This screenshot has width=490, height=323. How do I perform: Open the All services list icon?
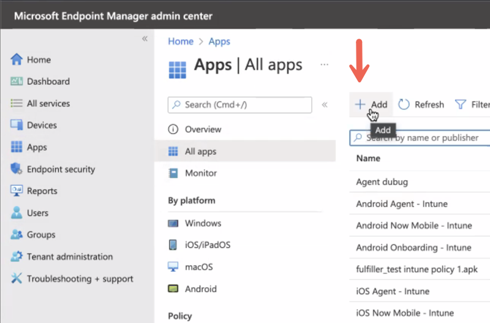17,103
